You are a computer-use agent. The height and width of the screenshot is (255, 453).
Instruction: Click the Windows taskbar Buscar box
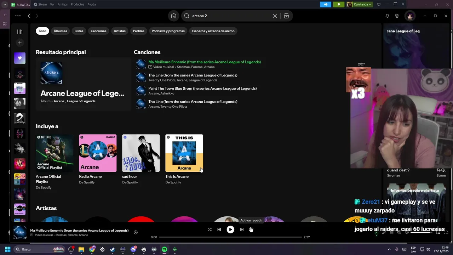pos(39,249)
